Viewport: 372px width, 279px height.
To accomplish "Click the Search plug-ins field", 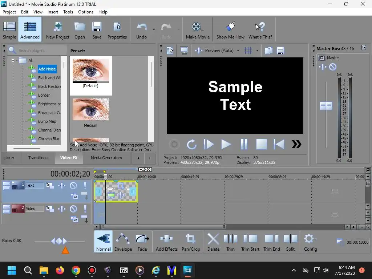I will pos(38,50).
